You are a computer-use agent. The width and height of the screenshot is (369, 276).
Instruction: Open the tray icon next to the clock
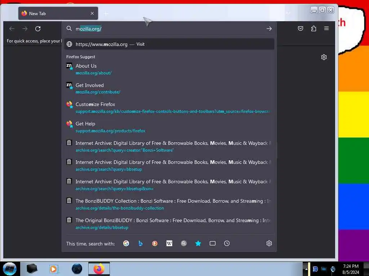point(333,269)
